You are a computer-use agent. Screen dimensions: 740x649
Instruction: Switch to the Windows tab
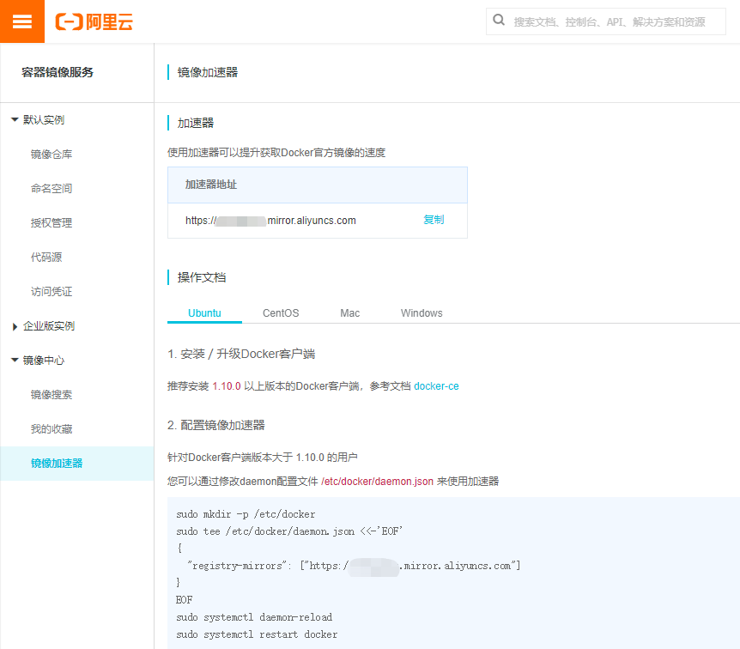point(422,313)
